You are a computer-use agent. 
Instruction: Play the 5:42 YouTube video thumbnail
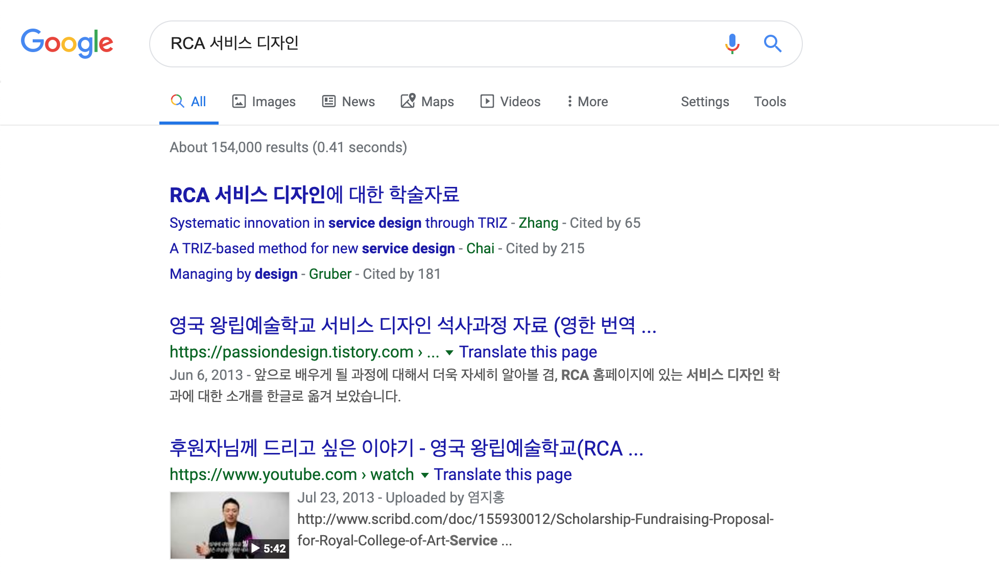[230, 525]
